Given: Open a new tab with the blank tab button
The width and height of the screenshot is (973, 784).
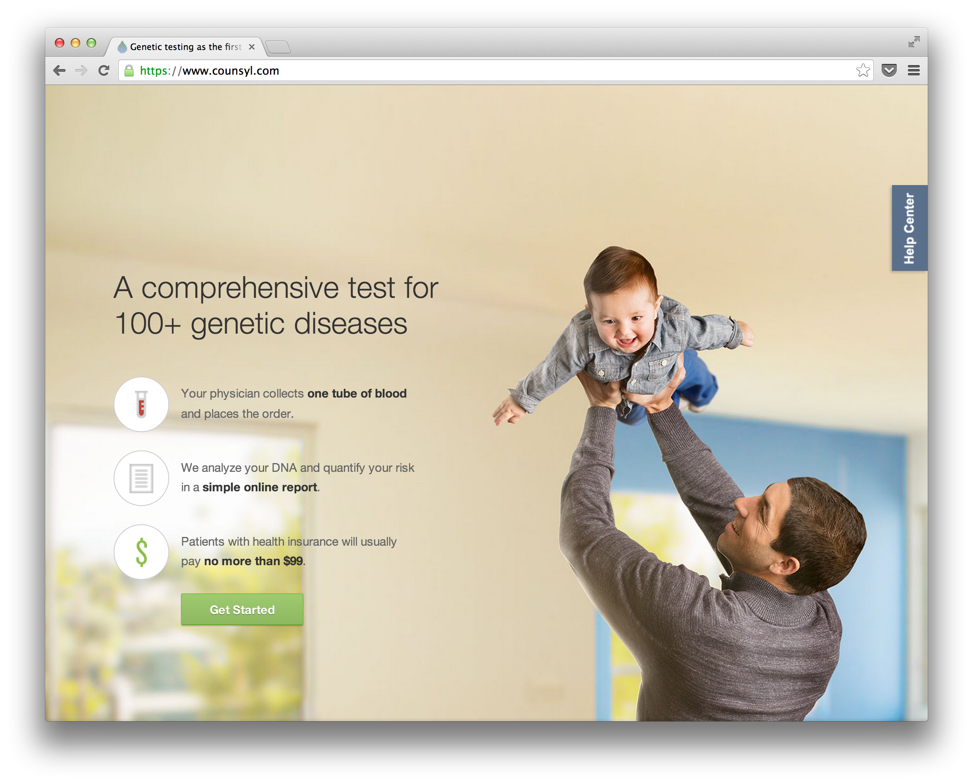Looking at the screenshot, I should pyautogui.click(x=278, y=47).
